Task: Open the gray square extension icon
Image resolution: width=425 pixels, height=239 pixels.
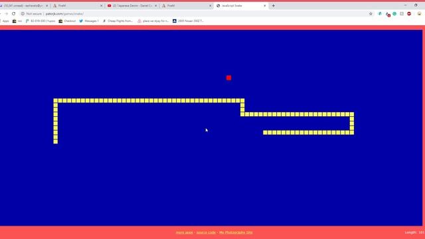Action: pyautogui.click(x=402, y=14)
